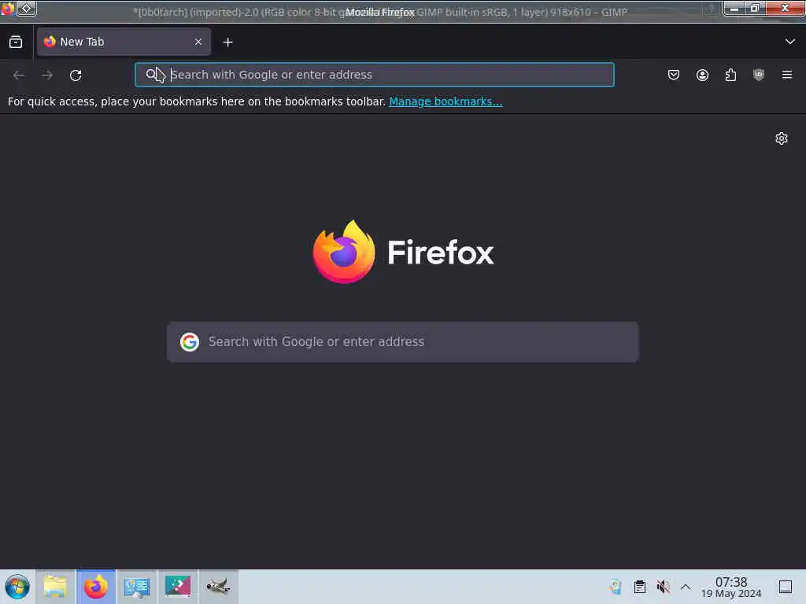Follow the Manage bookmarks link
The height and width of the screenshot is (604, 806).
[x=446, y=101]
